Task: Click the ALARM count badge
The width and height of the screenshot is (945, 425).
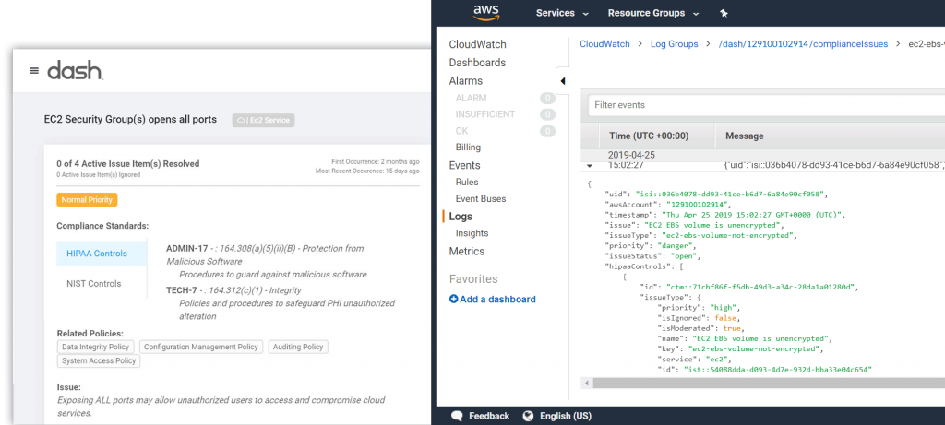Action: click(547, 98)
